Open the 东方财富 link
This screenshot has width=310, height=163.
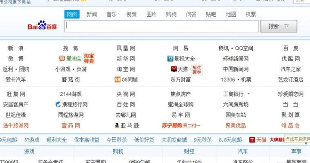(181, 79)
